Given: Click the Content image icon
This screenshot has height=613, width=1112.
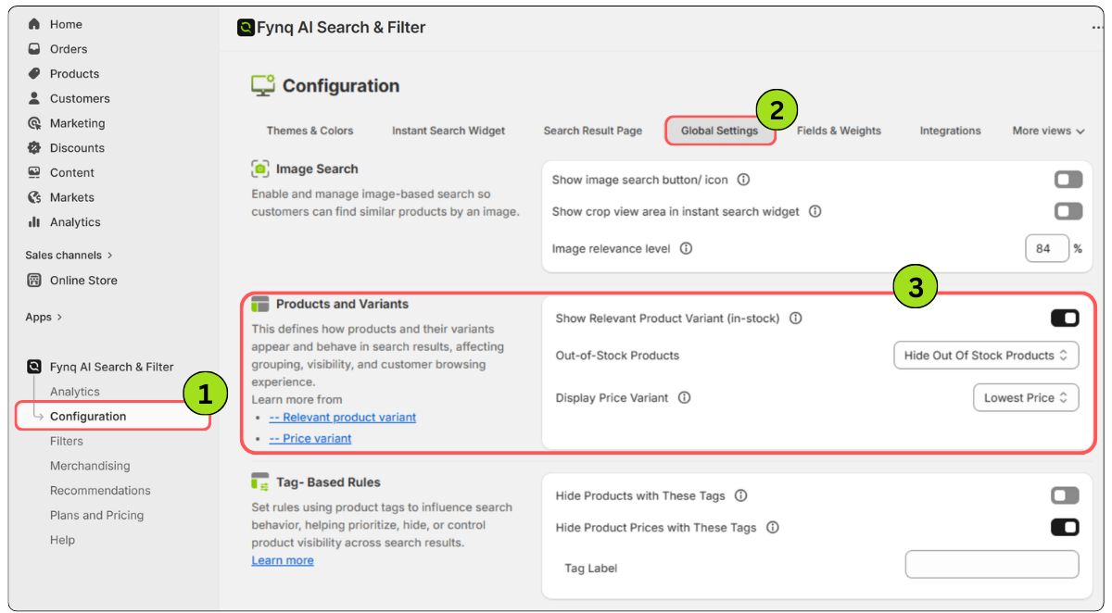Looking at the screenshot, I should tap(34, 172).
